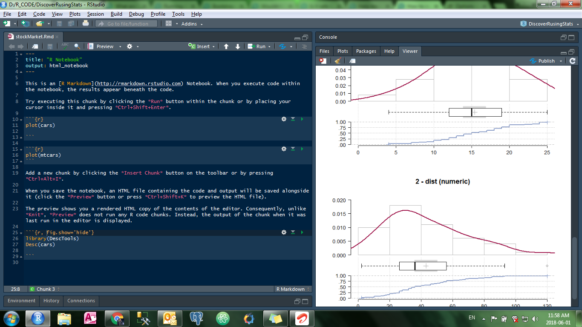Switch to the Packages tab

click(366, 51)
